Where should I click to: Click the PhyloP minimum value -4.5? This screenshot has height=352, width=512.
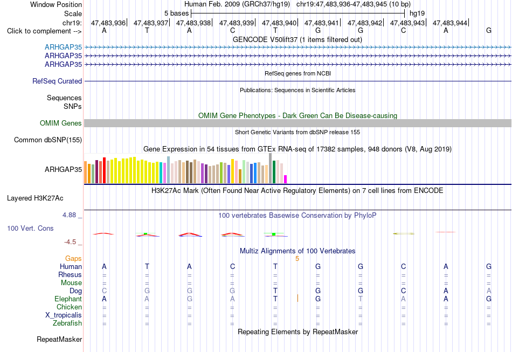pyautogui.click(x=70, y=242)
